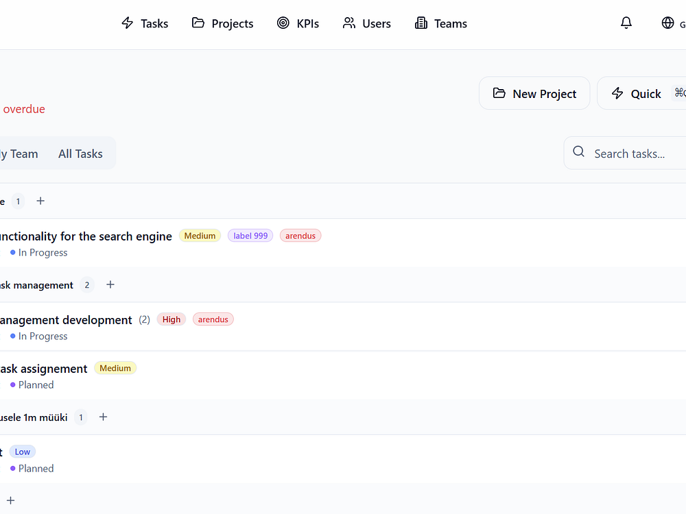Click the globe language icon
686x514 pixels.
(x=667, y=23)
